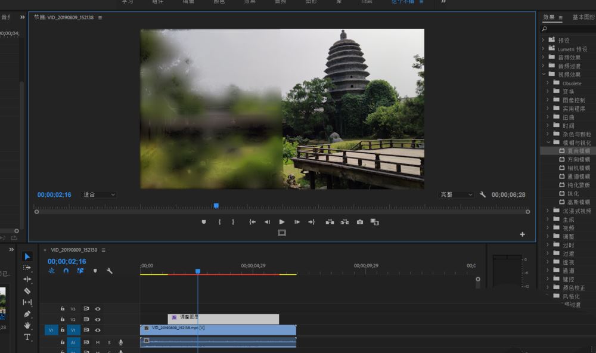Toggle Linked Selection in timeline
596x353 pixels.
click(80, 271)
